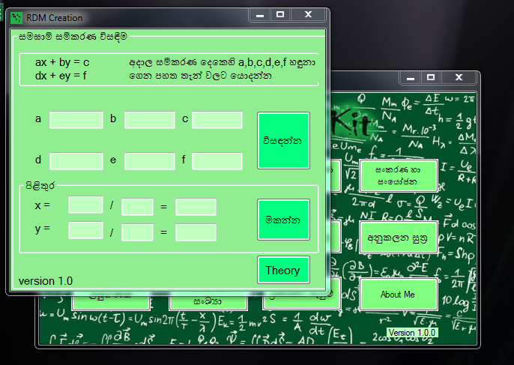This screenshot has height=365, width=514.
Task: Click the RDM Creation app icon in title bar
Action: pos(16,18)
